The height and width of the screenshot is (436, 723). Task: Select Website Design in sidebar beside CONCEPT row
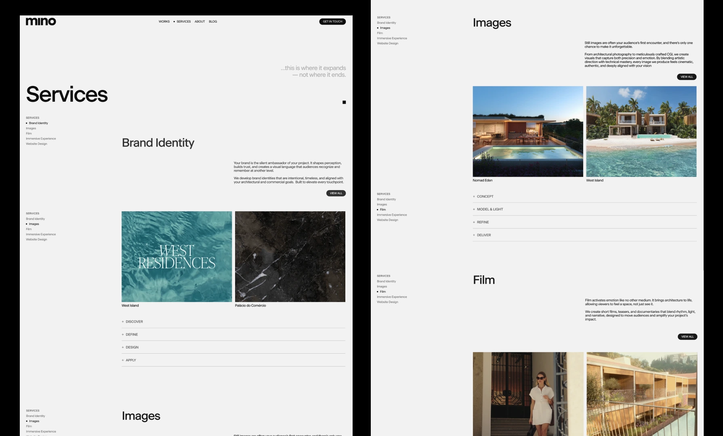coord(388,220)
